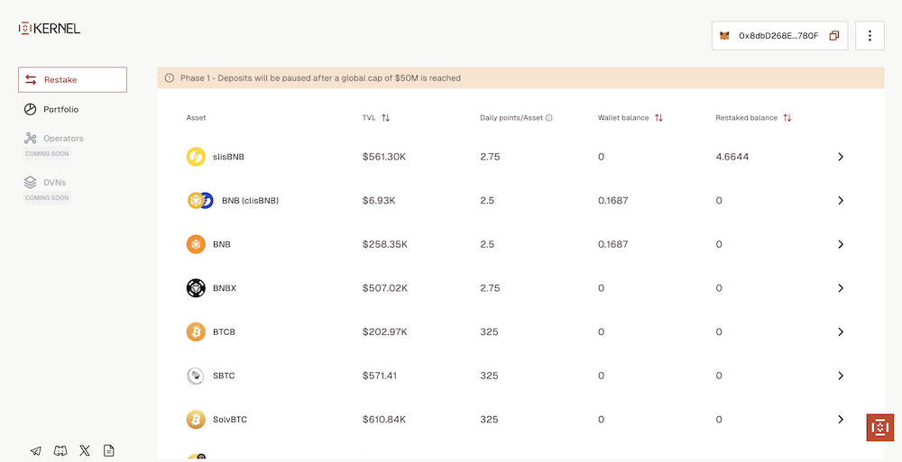This screenshot has width=902, height=462.
Task: Select the Restake sidebar item
Action: [72, 80]
